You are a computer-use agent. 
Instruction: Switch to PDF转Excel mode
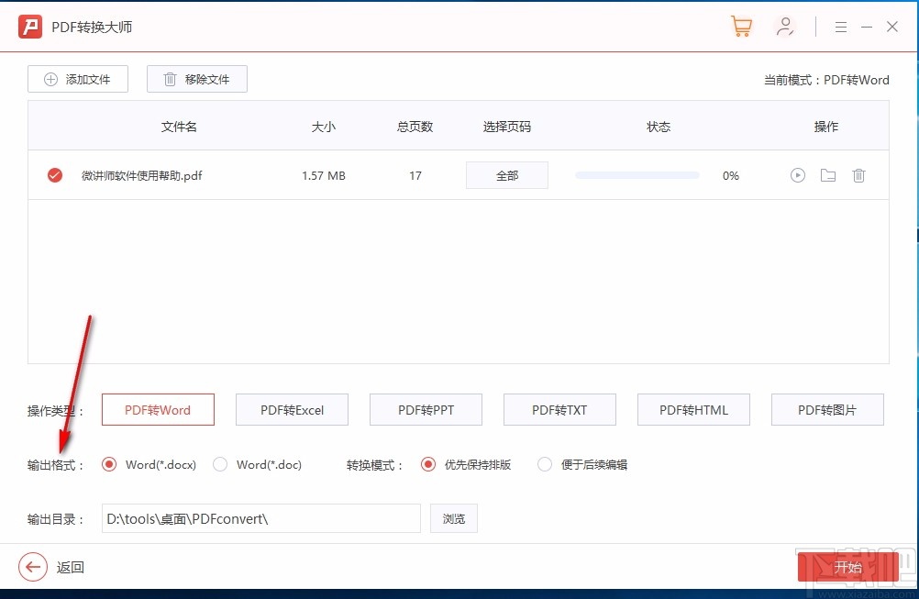click(x=292, y=409)
